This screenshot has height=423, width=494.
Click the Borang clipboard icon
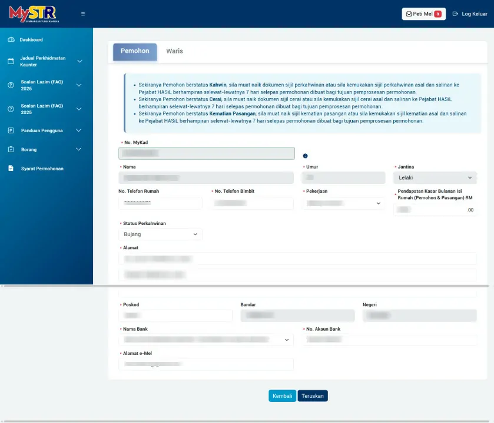pyautogui.click(x=11, y=150)
